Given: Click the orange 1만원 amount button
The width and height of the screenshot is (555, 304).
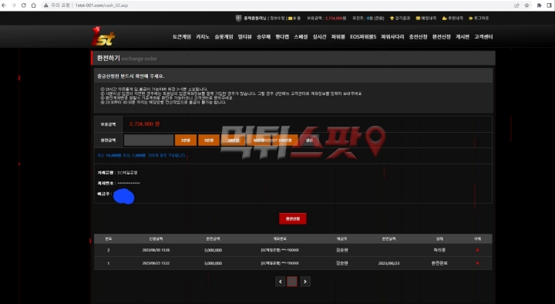Looking at the screenshot, I should pyautogui.click(x=186, y=140).
